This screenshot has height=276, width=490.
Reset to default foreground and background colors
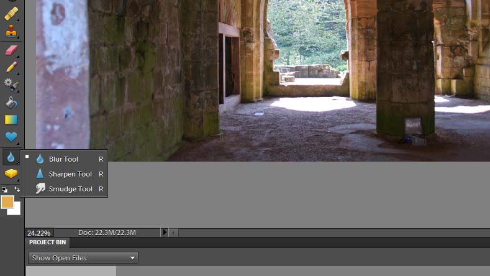[x=4, y=189]
